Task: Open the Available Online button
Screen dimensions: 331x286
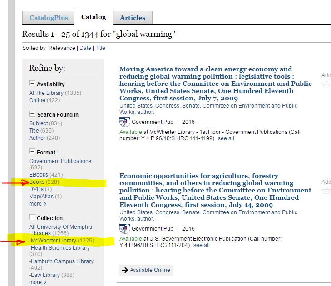Action: point(146,270)
